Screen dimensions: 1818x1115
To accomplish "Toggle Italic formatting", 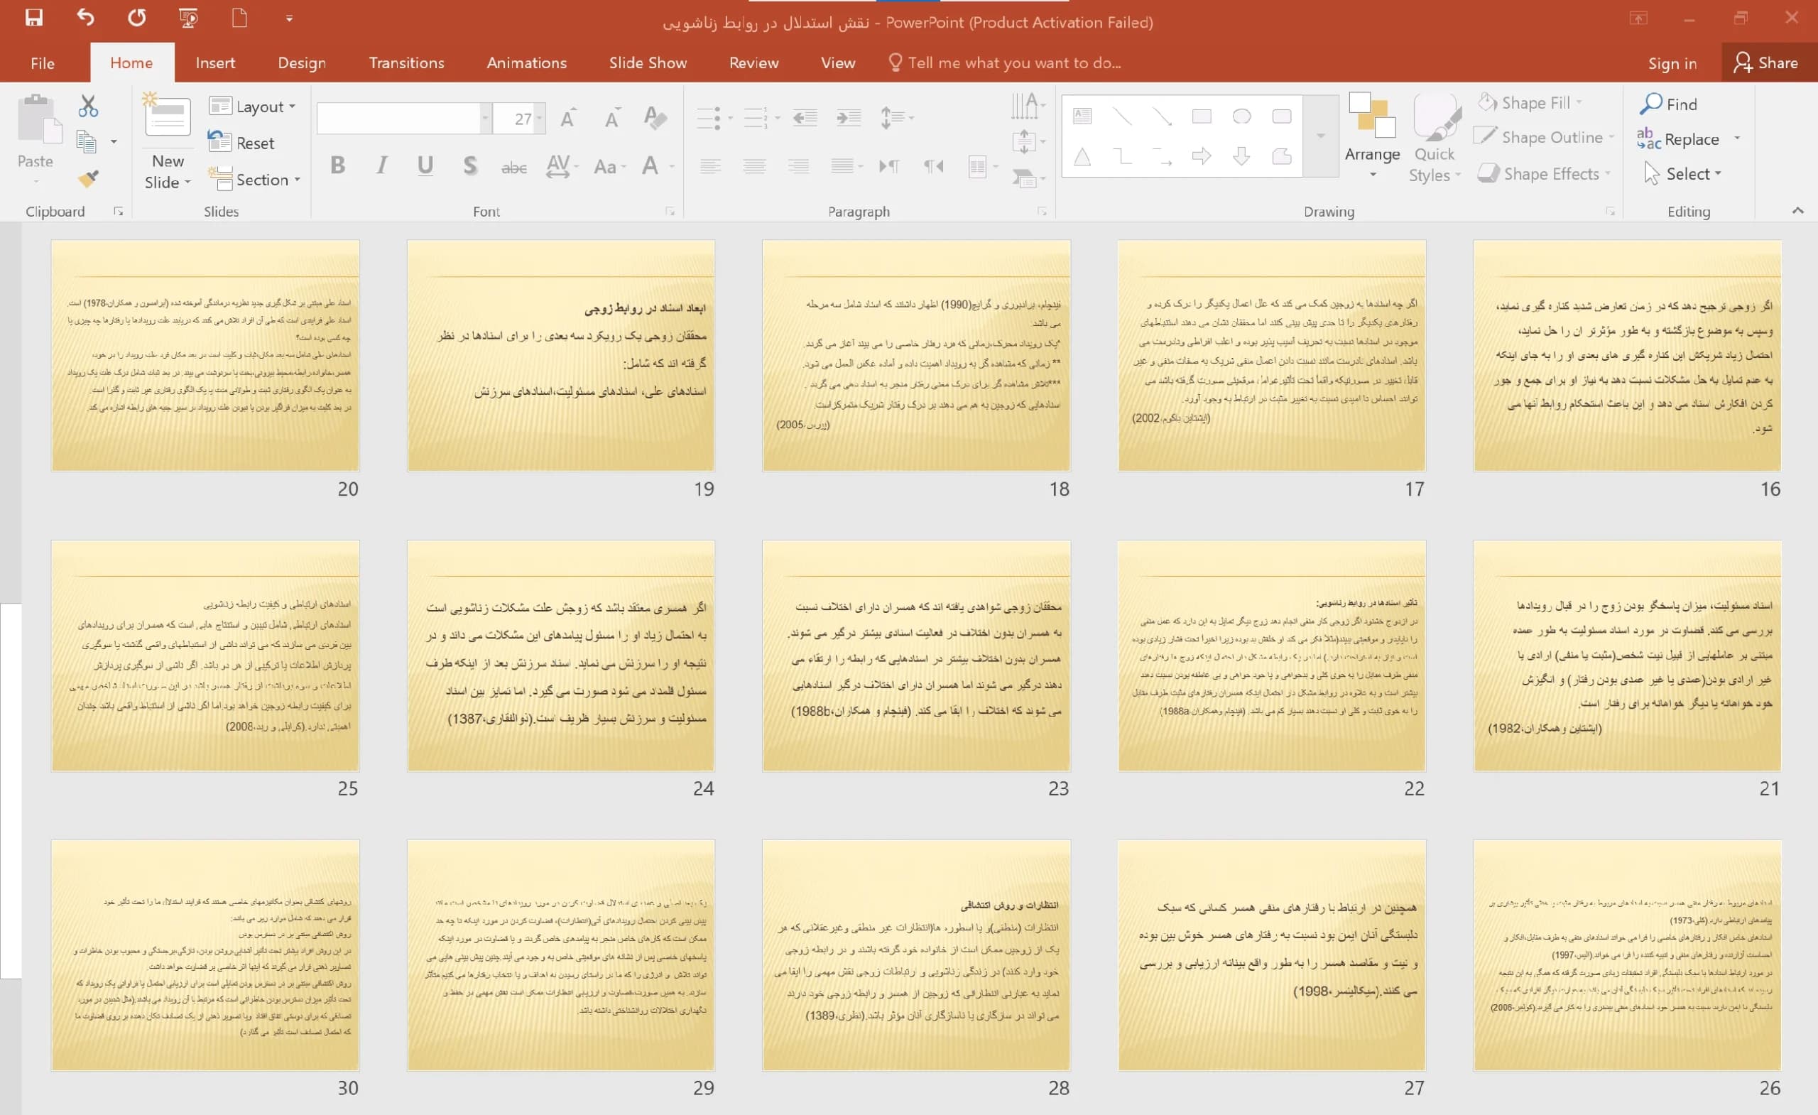I will [381, 165].
